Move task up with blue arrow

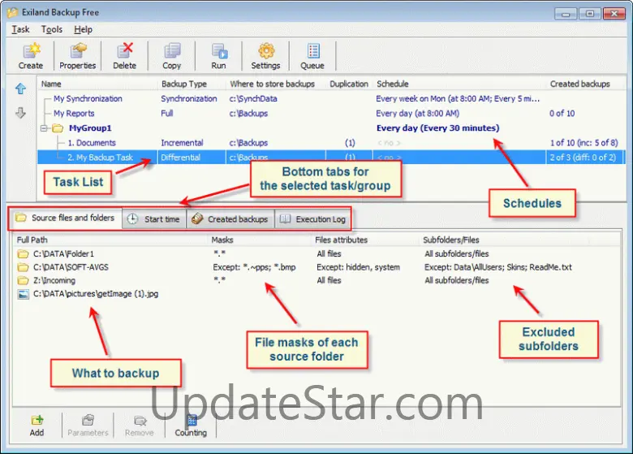click(20, 89)
